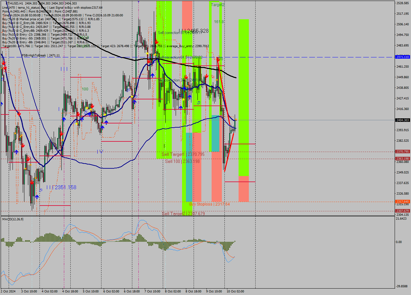Screen dimensions: 411x295
Task: Click the red 2307.679 price axis tag
Action: [403, 211]
